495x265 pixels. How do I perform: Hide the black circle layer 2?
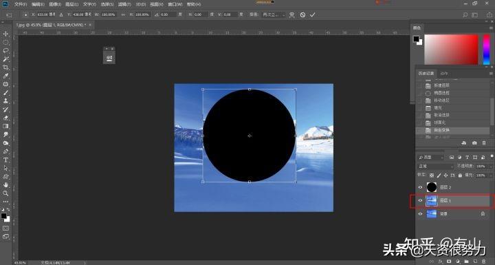[x=420, y=187]
